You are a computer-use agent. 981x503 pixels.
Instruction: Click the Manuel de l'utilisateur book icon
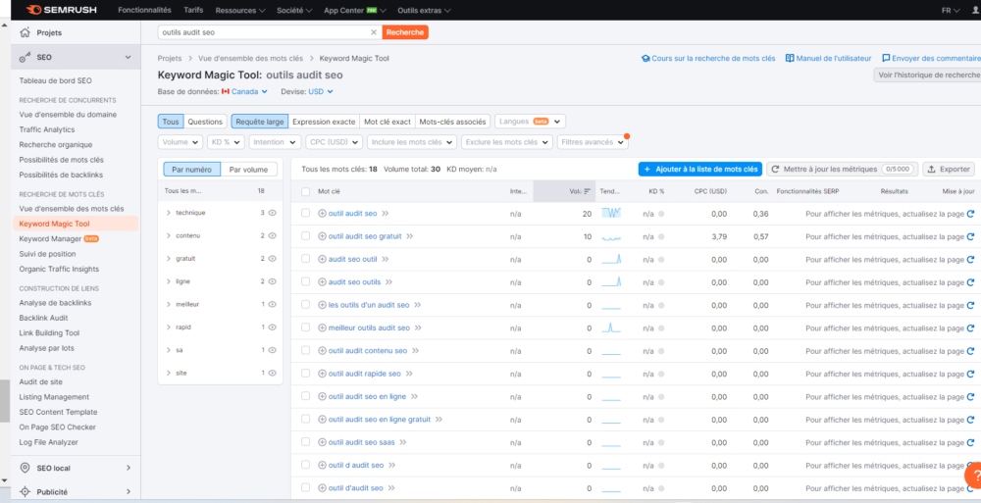tap(790, 58)
